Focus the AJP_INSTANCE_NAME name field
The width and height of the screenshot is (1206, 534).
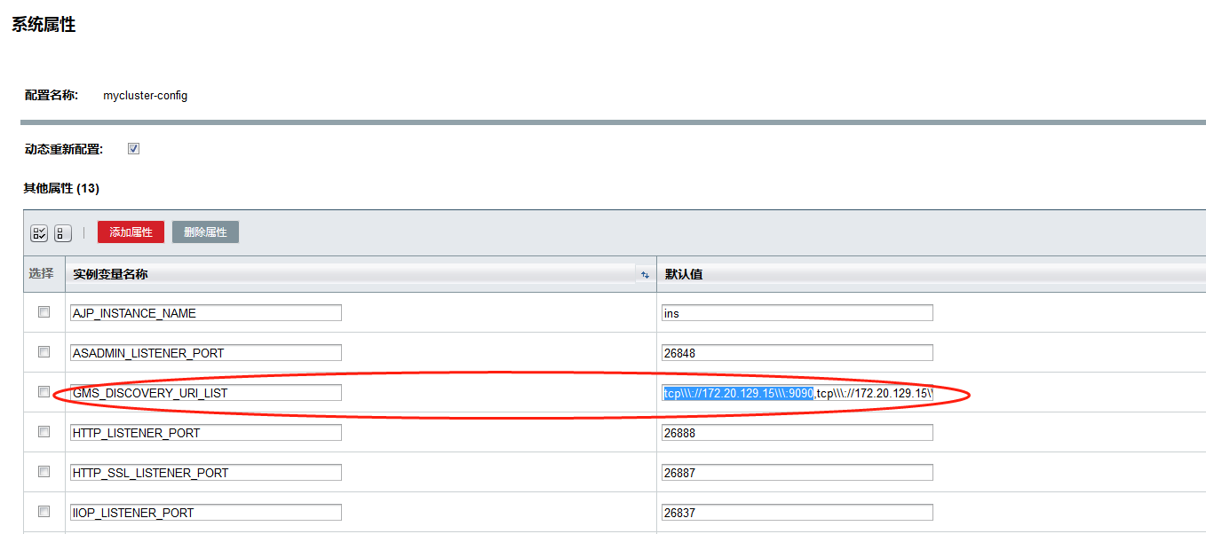[205, 313]
